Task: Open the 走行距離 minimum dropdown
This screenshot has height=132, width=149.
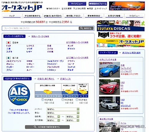Action: (x=53, y=120)
